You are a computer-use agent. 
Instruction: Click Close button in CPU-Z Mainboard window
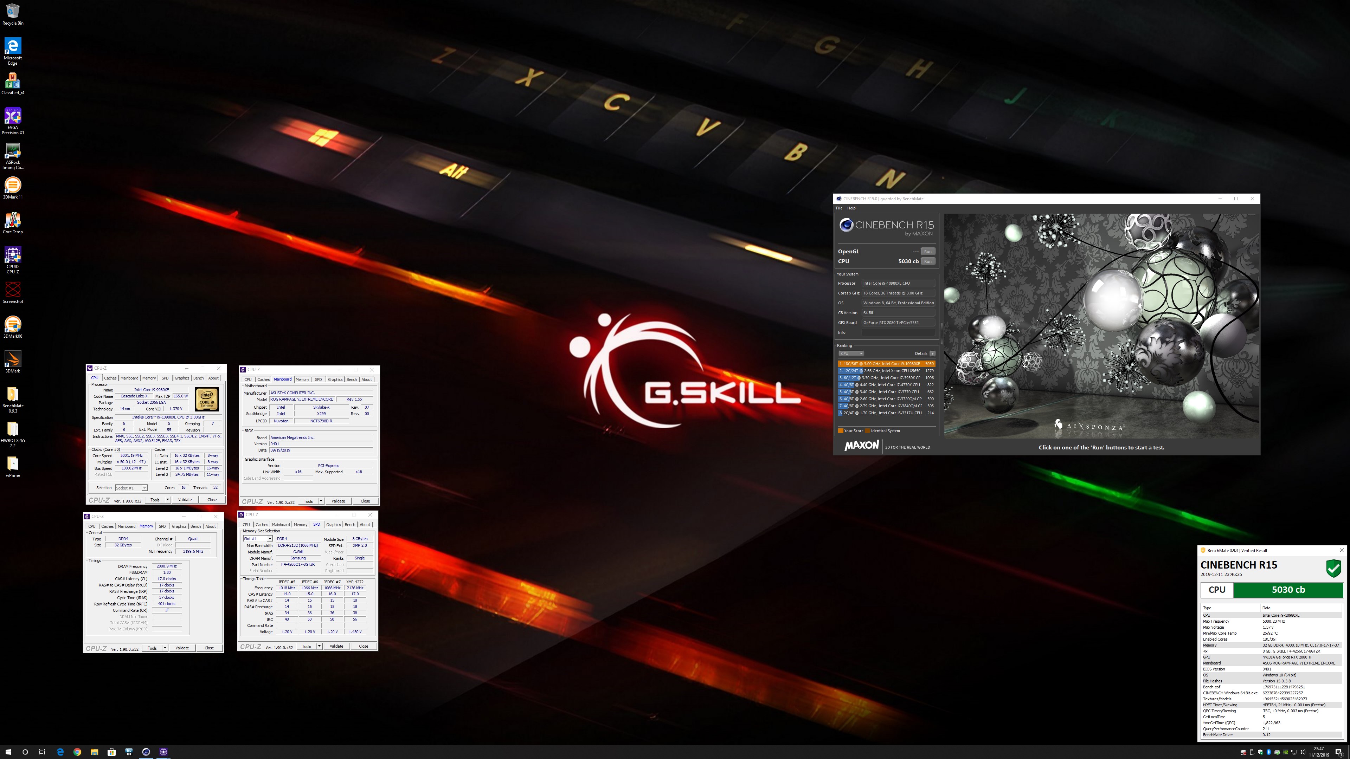tap(365, 501)
